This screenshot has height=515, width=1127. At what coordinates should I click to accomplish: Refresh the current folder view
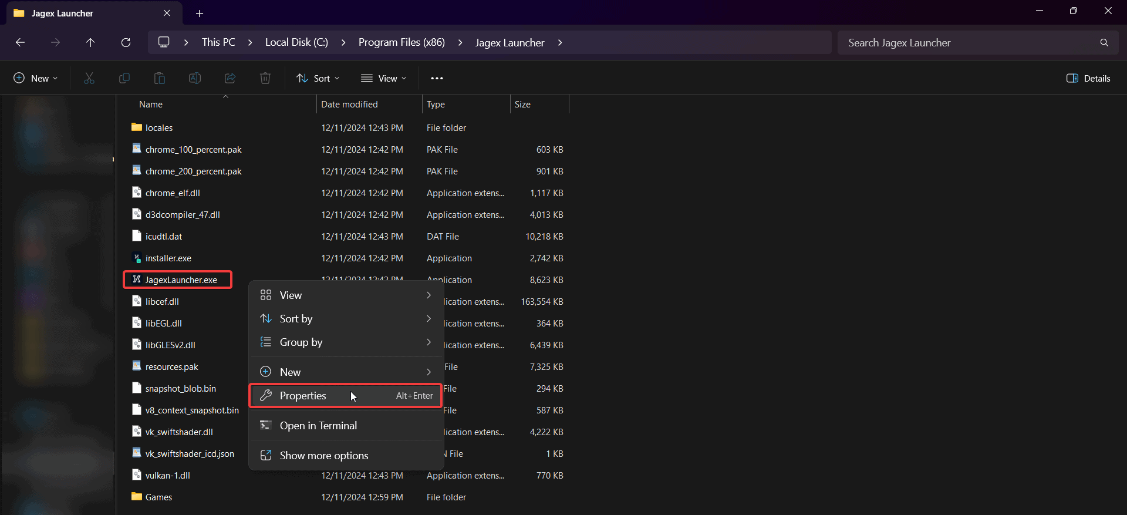click(126, 42)
